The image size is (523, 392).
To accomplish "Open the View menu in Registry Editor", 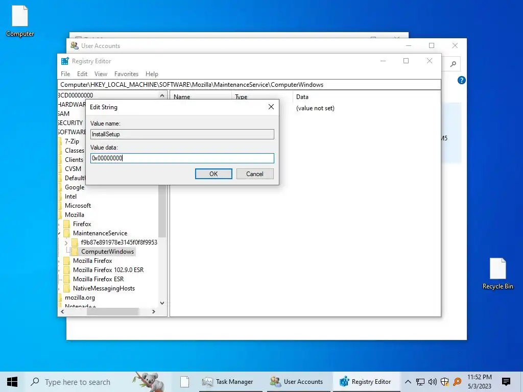I will point(101,74).
